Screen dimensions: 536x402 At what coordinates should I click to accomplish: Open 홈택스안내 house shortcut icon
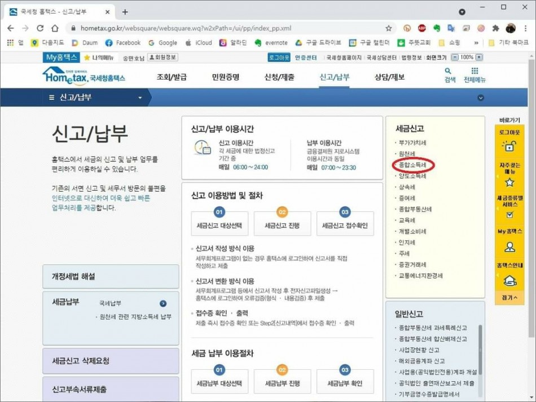pyautogui.click(x=509, y=280)
